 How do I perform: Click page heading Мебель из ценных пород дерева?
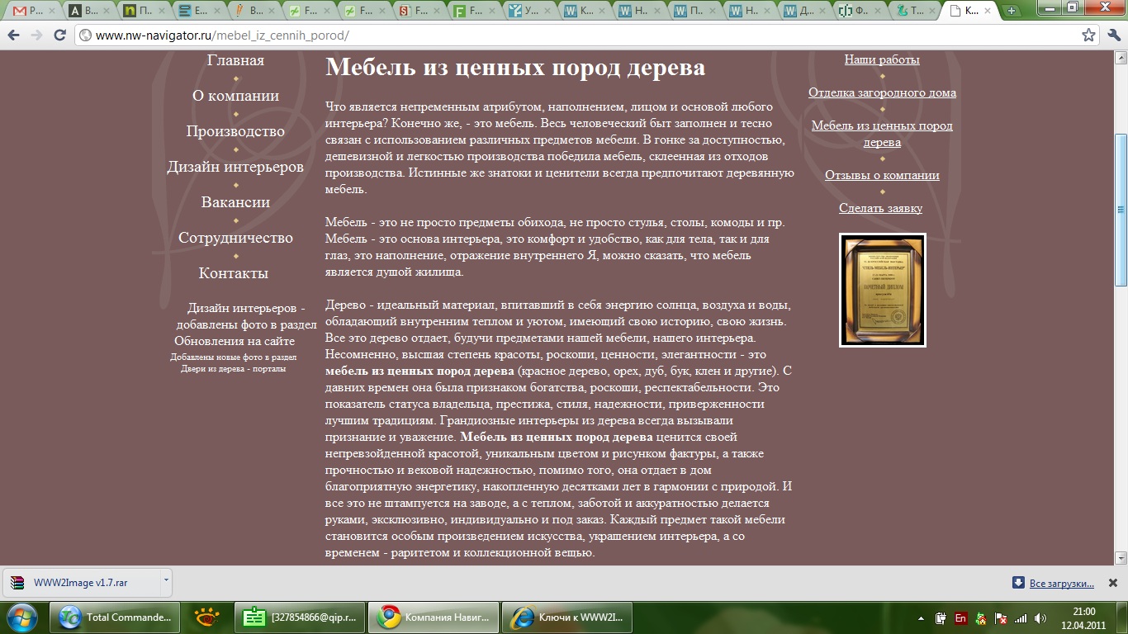515,67
